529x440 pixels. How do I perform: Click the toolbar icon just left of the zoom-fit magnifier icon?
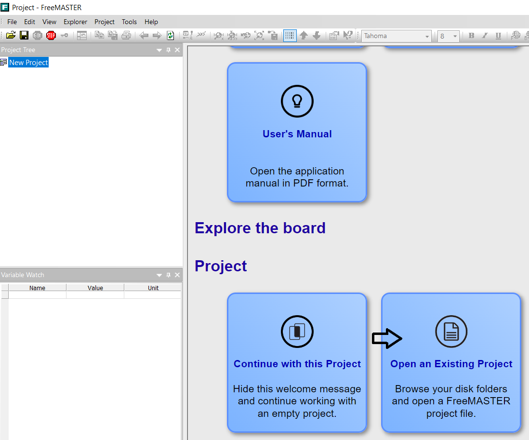point(246,36)
